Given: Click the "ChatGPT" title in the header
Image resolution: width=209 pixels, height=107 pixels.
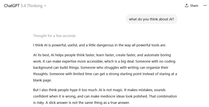Looking at the screenshot, I should (12, 6).
